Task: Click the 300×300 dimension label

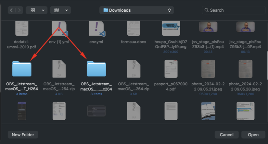Action: [171, 52]
